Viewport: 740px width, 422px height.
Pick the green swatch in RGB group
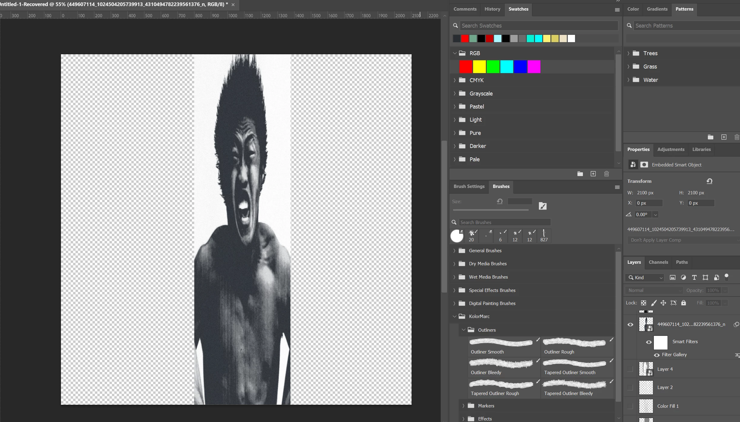(493, 67)
